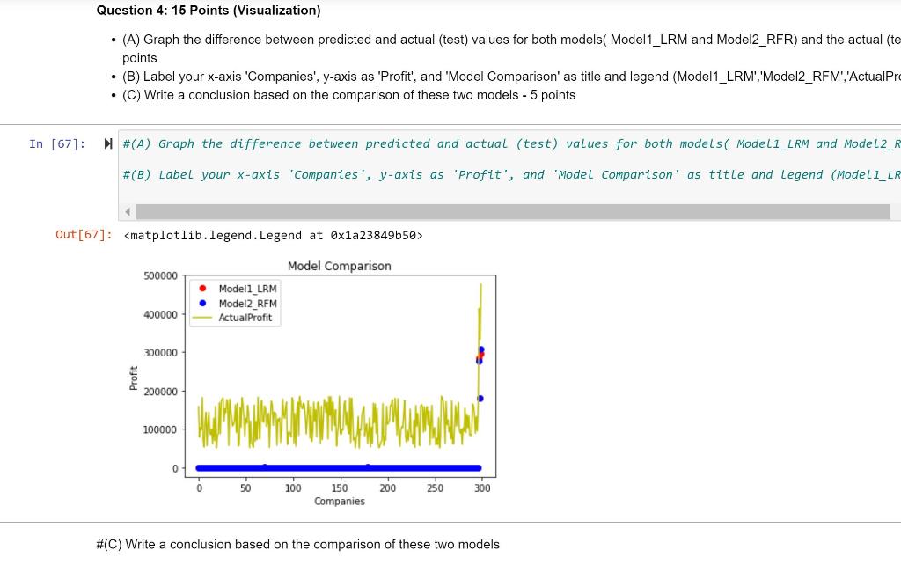This screenshot has width=901, height=565.
Task: Click the Companies x-axis label
Action: point(339,501)
